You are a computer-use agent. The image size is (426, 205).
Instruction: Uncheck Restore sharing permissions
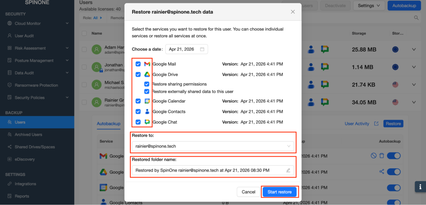[147, 84]
